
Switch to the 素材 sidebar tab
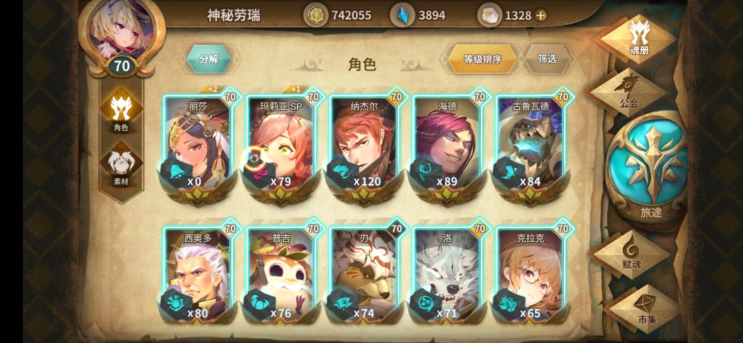pyautogui.click(x=121, y=165)
